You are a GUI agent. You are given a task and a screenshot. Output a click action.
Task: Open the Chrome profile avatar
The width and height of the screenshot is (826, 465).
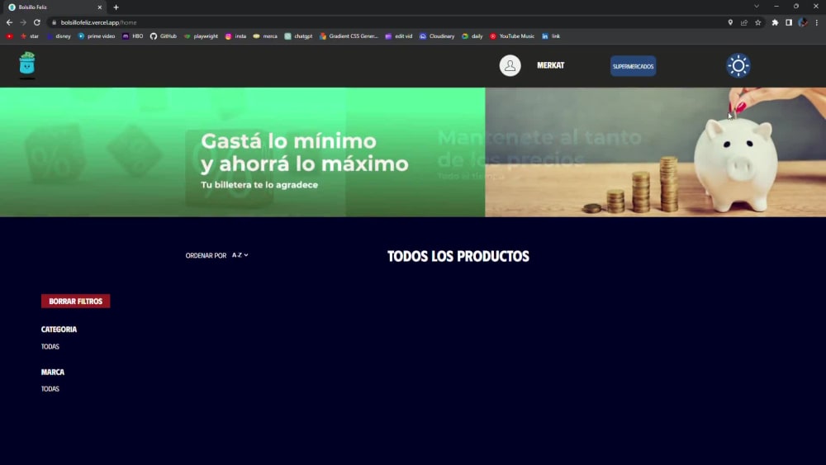(x=802, y=22)
